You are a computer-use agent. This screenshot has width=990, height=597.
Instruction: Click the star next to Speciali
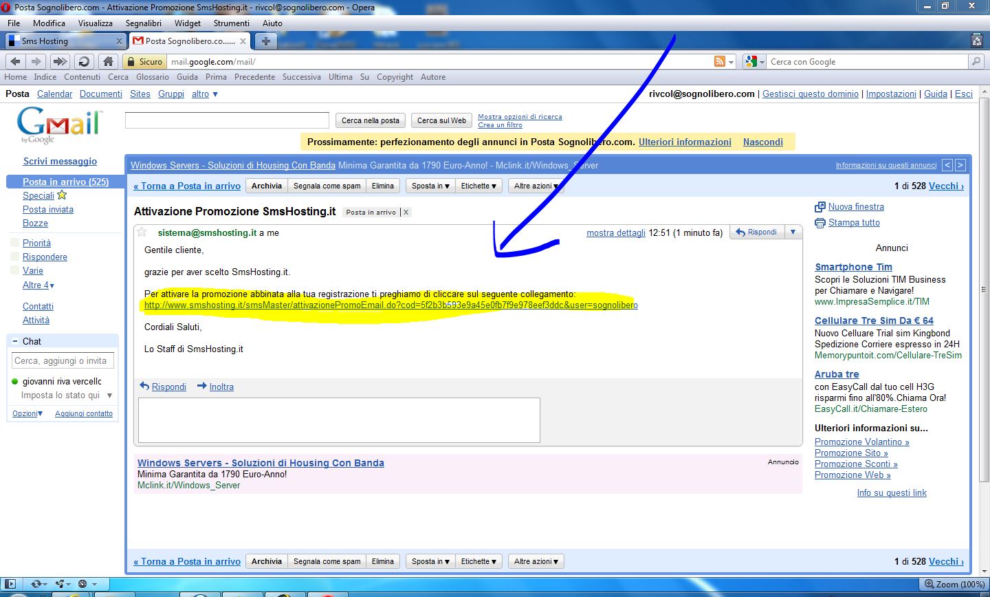[x=62, y=195]
